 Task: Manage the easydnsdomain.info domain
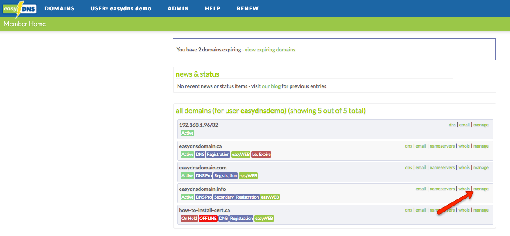click(x=481, y=189)
